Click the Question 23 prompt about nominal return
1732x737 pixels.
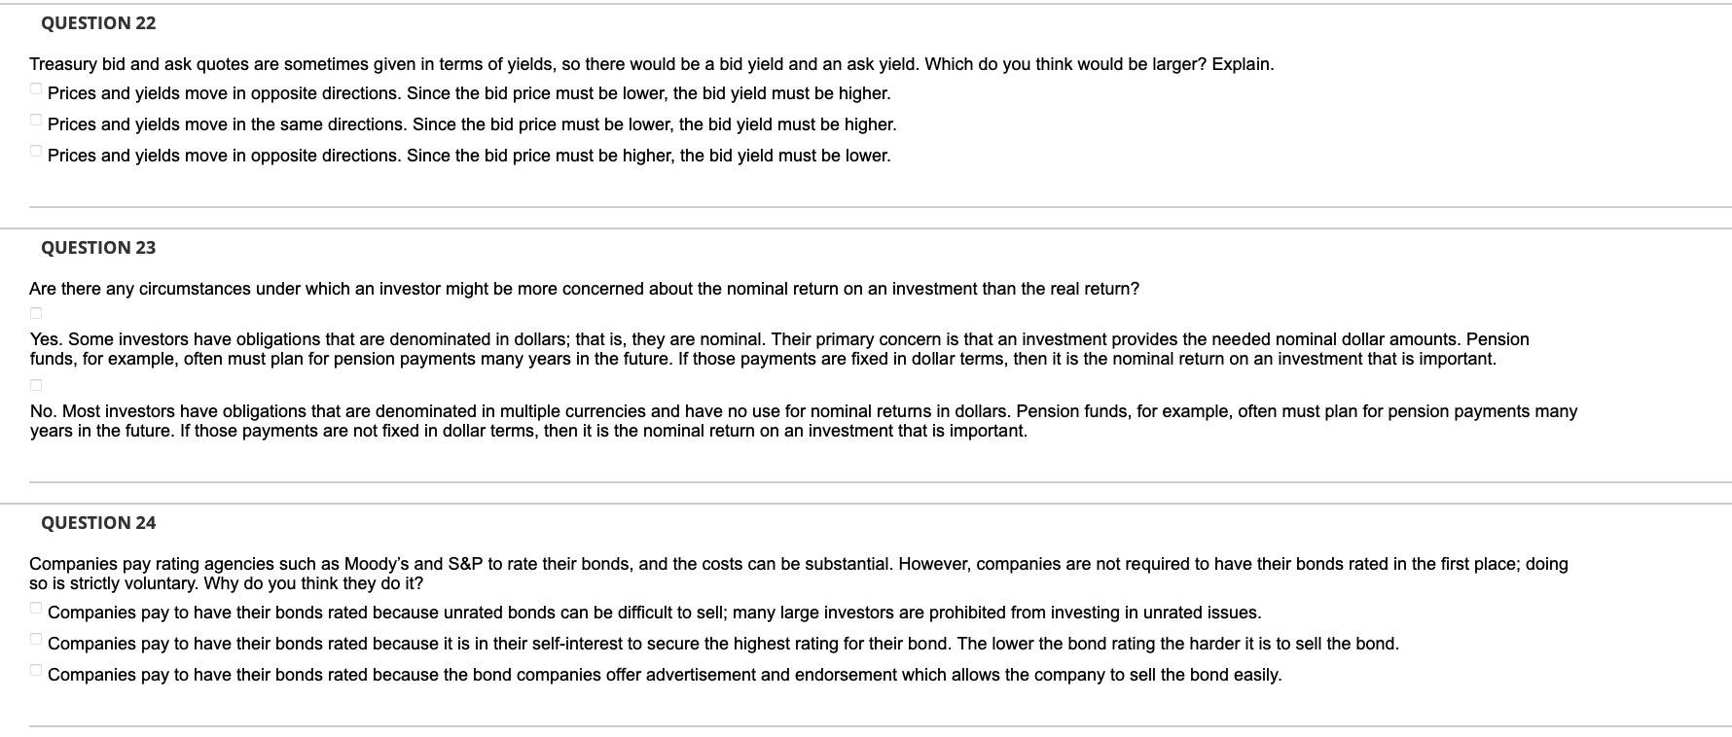[584, 288]
